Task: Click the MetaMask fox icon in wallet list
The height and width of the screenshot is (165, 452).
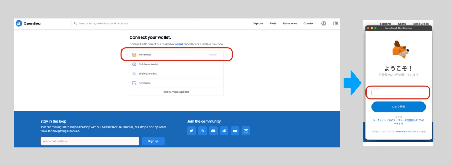Action: pyautogui.click(x=134, y=55)
